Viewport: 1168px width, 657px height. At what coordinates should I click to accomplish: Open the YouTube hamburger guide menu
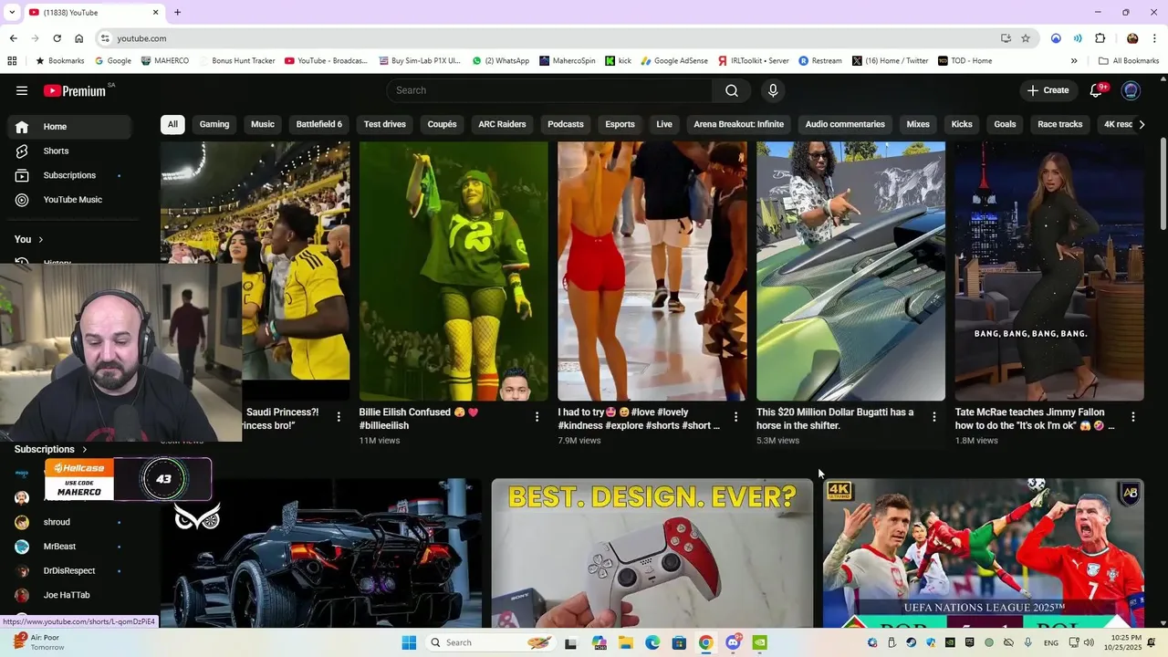[x=22, y=90]
